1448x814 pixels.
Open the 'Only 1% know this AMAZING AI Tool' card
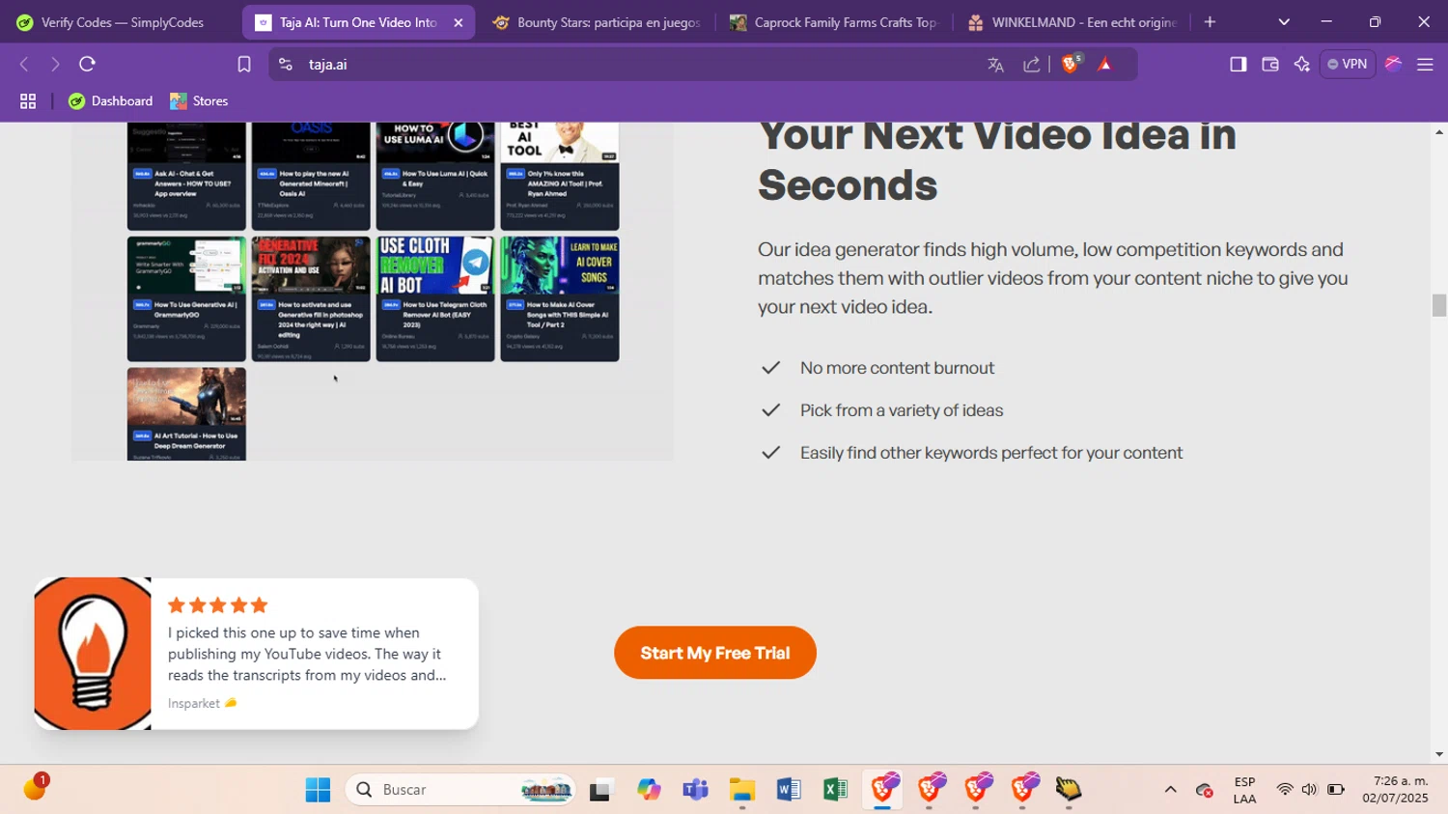coord(560,176)
